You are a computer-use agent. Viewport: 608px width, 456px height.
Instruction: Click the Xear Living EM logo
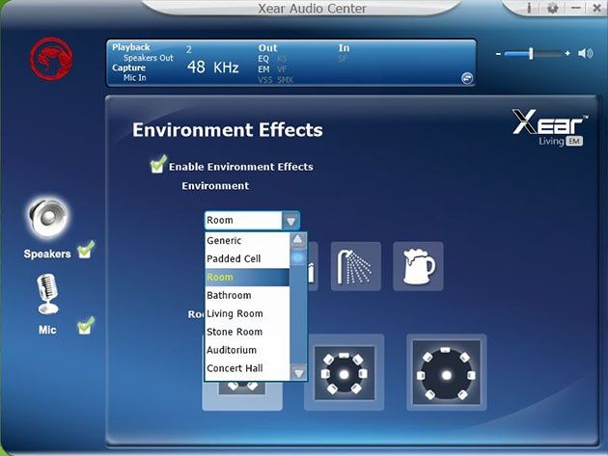(550, 127)
